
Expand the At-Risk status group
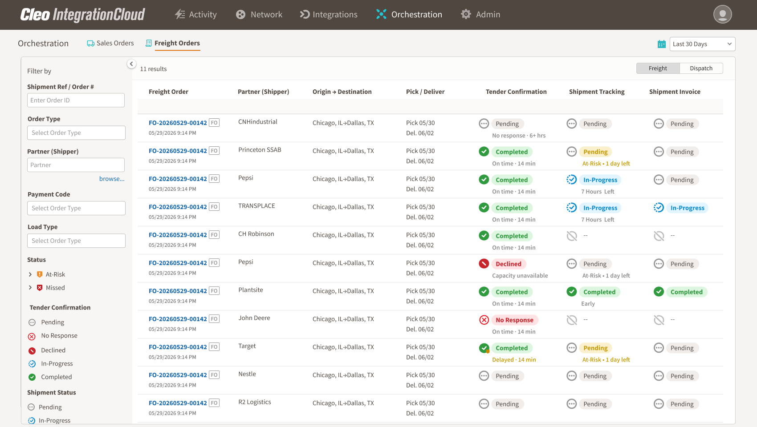pyautogui.click(x=30, y=274)
